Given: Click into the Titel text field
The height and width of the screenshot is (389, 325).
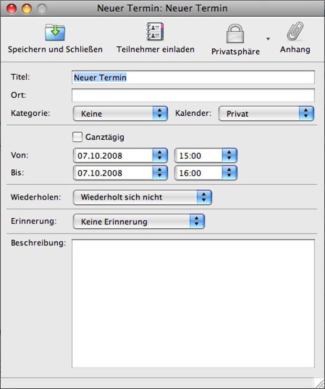Looking at the screenshot, I should coord(193,78).
